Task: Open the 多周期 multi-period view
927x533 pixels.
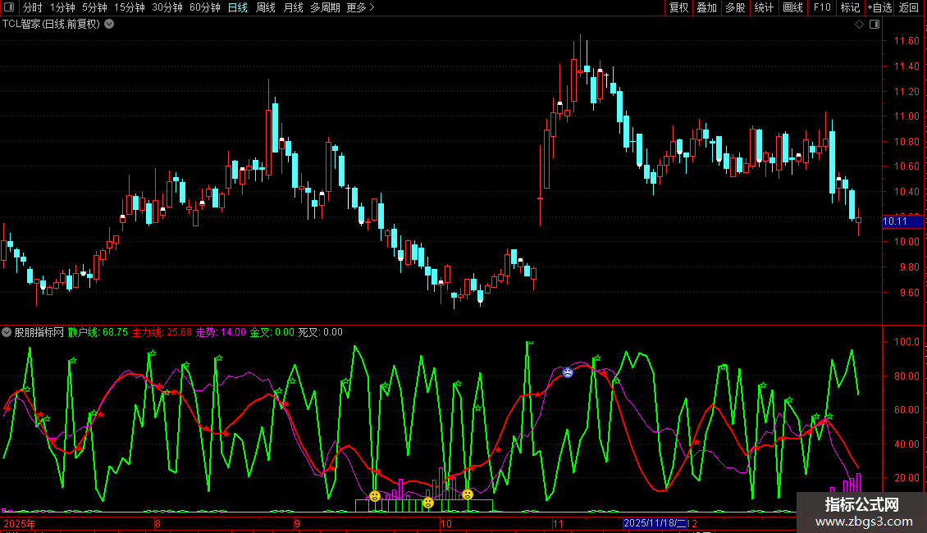Action: (325, 7)
